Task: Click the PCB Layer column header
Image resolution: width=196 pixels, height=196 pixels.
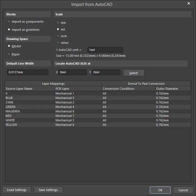Action: click(78, 89)
